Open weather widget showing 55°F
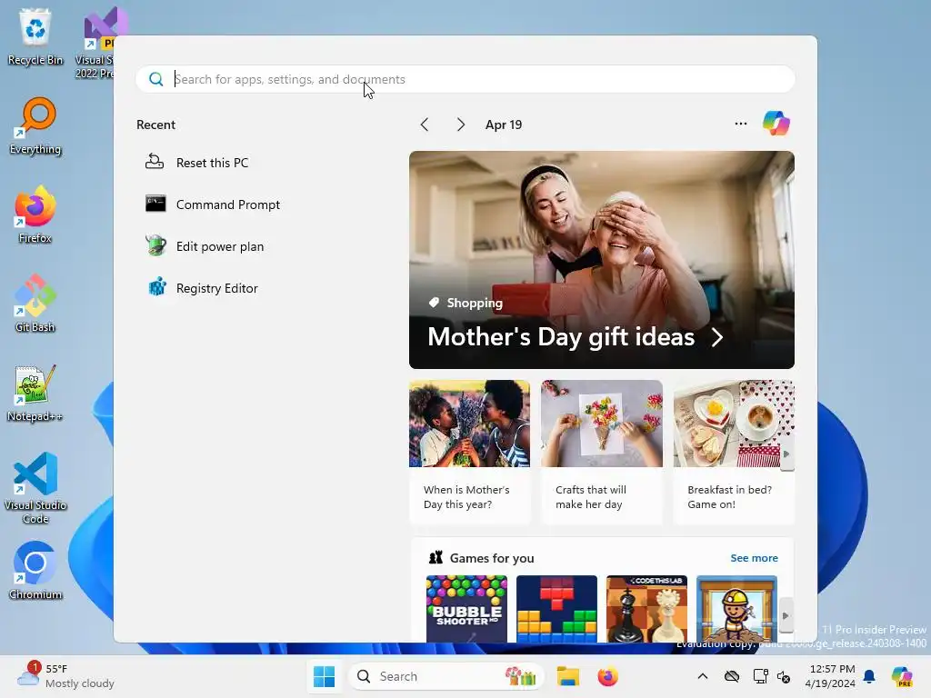 65,676
